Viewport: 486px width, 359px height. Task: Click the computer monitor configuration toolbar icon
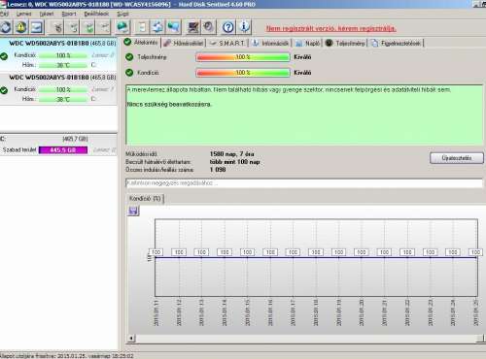(193, 27)
